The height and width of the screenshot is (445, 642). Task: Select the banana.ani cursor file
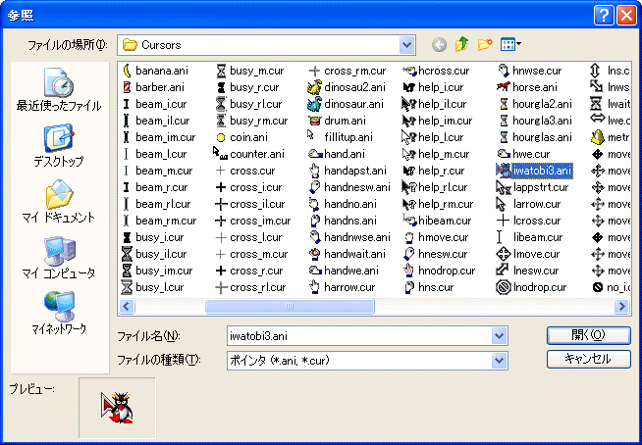coord(160,71)
